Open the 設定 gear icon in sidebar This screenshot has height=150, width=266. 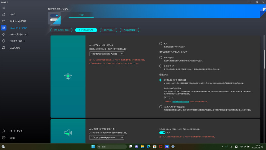coord(4,138)
